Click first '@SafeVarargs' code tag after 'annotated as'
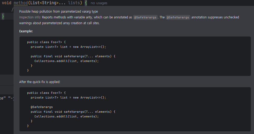The width and height of the screenshot is (254, 134). 145,17
